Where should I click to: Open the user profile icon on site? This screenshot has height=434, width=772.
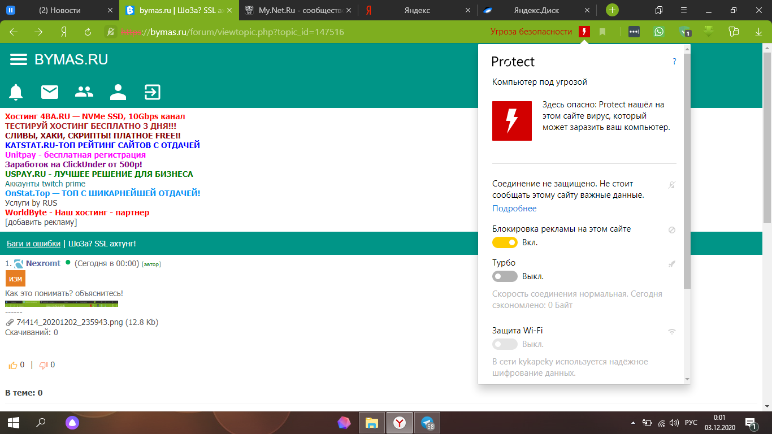118,92
